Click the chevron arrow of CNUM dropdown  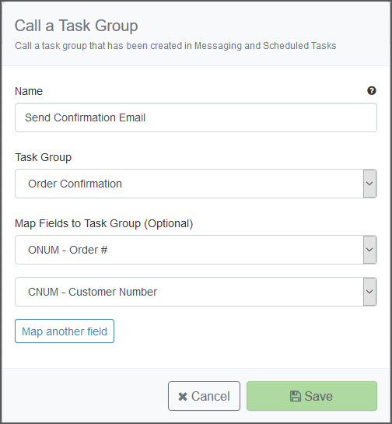coord(369,292)
